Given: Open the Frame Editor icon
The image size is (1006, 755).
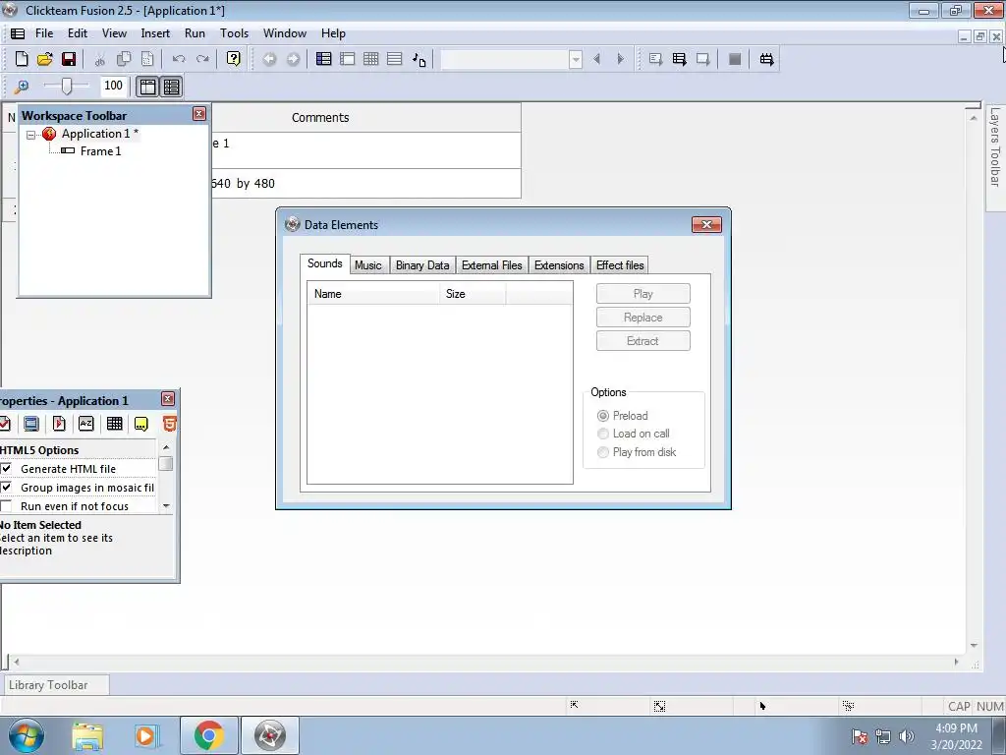Looking at the screenshot, I should (x=347, y=59).
